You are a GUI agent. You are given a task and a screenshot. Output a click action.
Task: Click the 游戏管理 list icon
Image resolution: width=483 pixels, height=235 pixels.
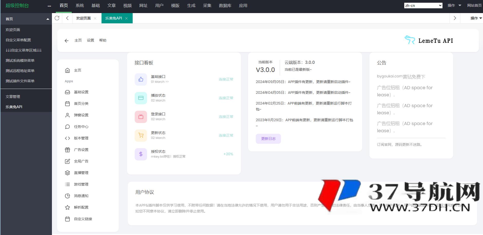(x=67, y=184)
